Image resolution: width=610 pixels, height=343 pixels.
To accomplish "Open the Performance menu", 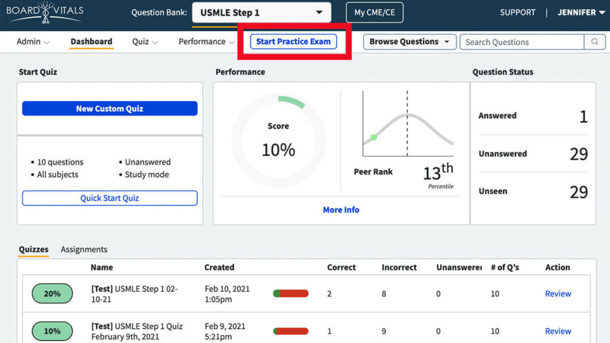I will click(206, 42).
